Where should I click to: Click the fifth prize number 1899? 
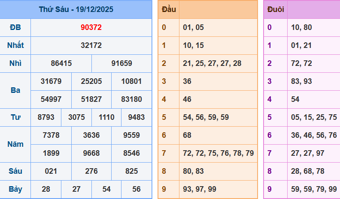pos(51,153)
